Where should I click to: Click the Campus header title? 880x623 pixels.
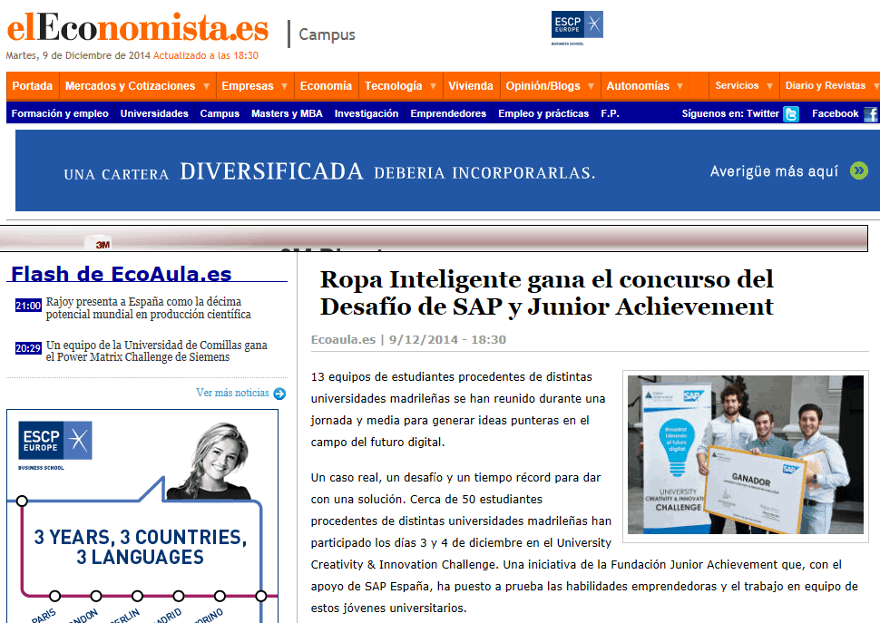tap(328, 34)
